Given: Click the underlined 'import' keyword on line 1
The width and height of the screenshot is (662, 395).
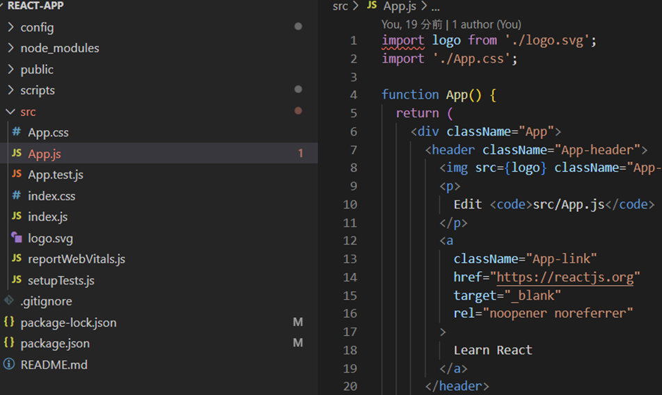Looking at the screenshot, I should [403, 40].
